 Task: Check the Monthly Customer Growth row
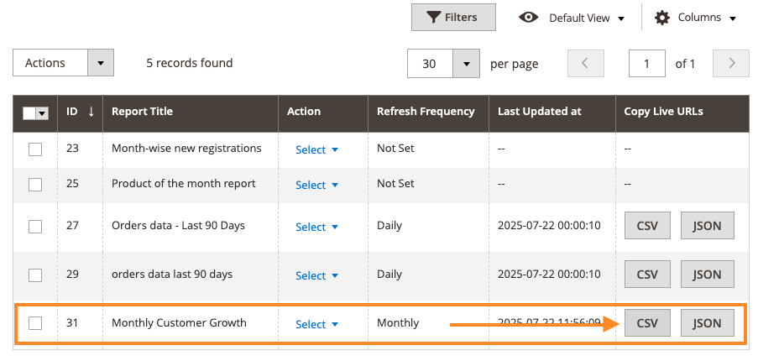[x=34, y=323]
